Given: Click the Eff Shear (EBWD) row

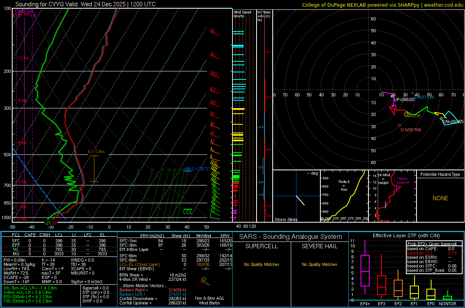Looking at the screenshot, I should click(x=176, y=269).
